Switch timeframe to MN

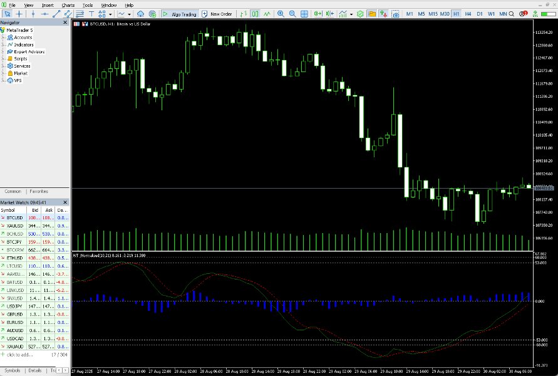coord(503,14)
